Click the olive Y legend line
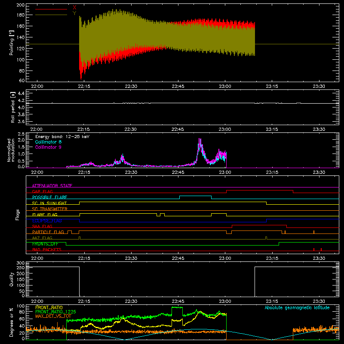This screenshot has width=344, height=344. click(x=51, y=15)
